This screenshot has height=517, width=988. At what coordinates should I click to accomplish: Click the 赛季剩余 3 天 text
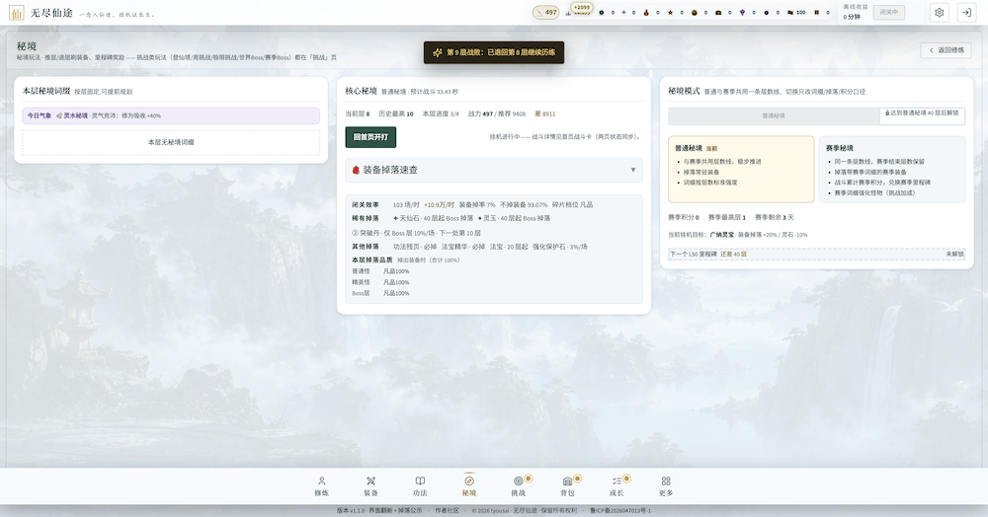(775, 217)
